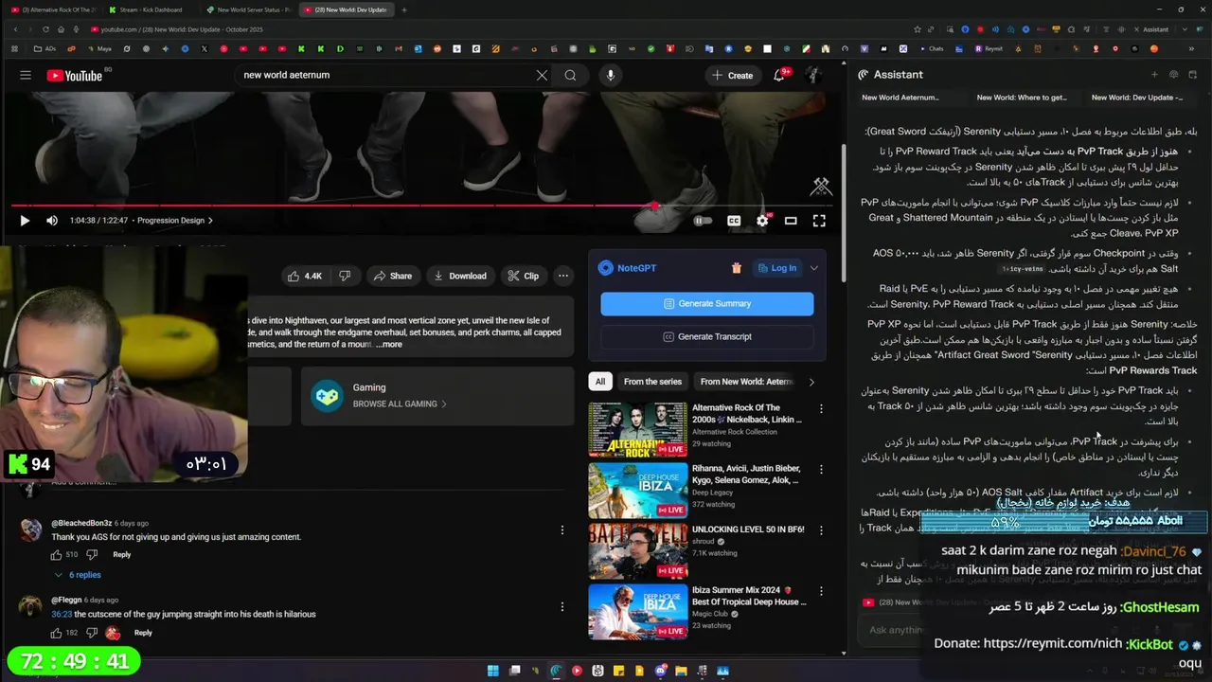The image size is (1212, 682).
Task: Mute the video volume
Action: pyautogui.click(x=52, y=221)
